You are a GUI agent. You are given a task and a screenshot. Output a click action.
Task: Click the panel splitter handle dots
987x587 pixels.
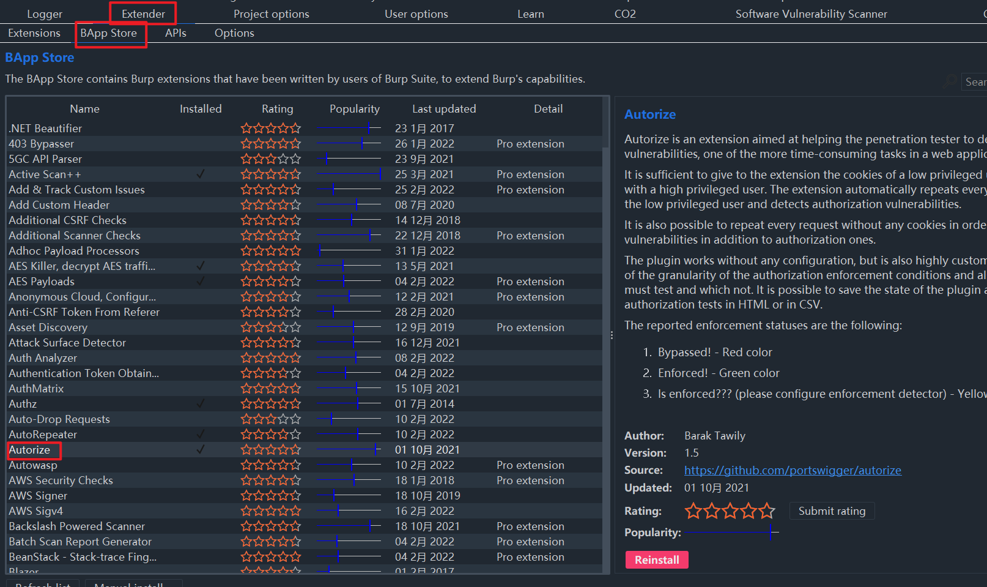coord(612,335)
